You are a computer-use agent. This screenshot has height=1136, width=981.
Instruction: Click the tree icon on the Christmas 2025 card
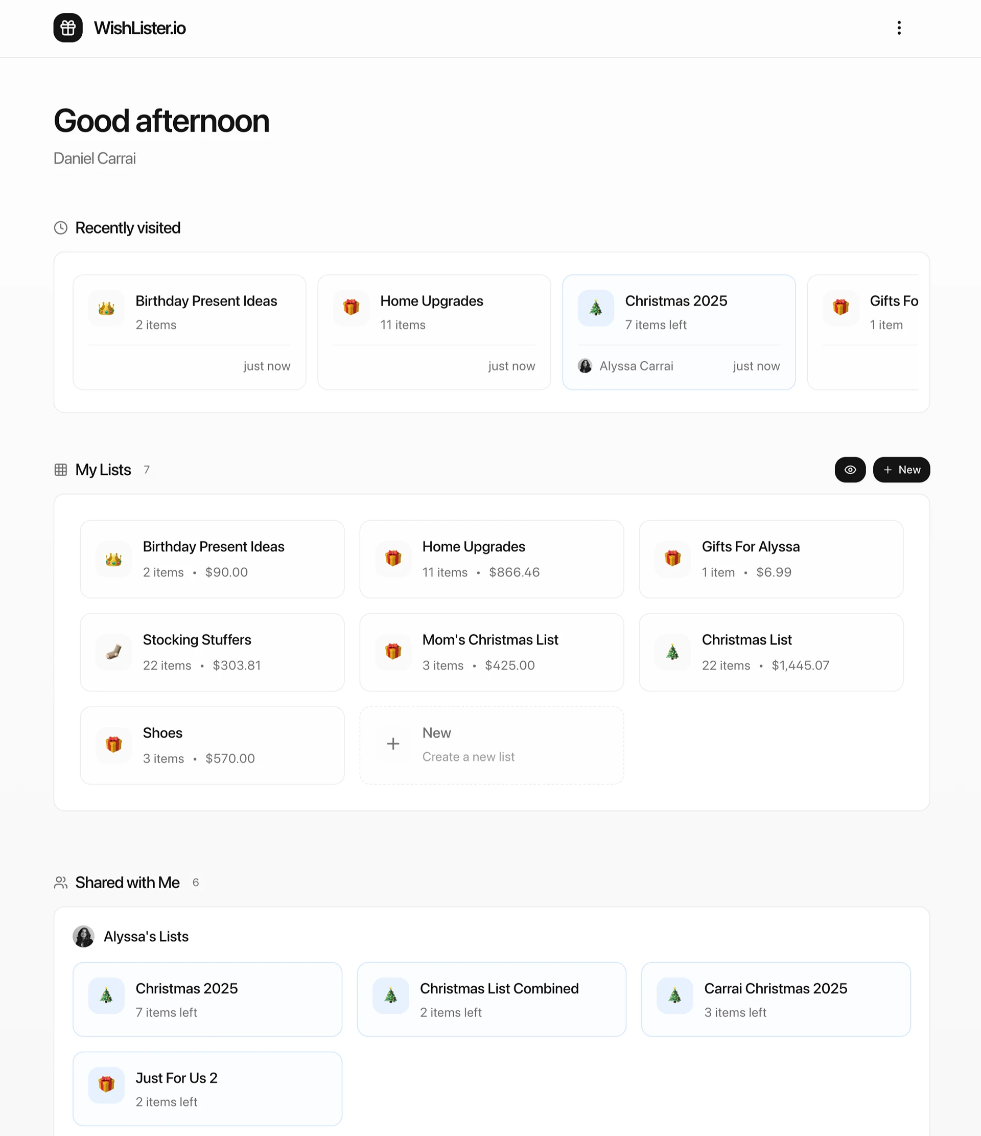tap(596, 308)
